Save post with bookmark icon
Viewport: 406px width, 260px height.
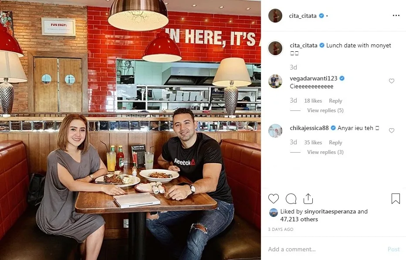pos(396,199)
